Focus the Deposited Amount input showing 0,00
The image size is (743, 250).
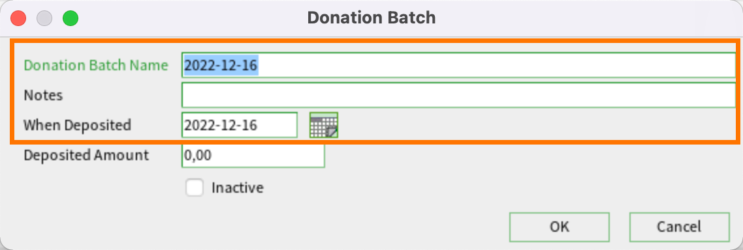pyautogui.click(x=253, y=155)
